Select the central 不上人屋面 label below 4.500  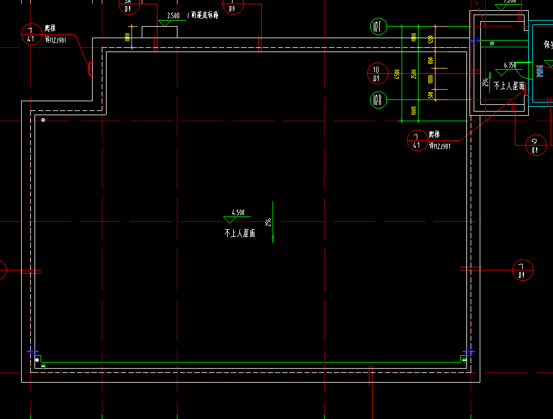click(239, 233)
